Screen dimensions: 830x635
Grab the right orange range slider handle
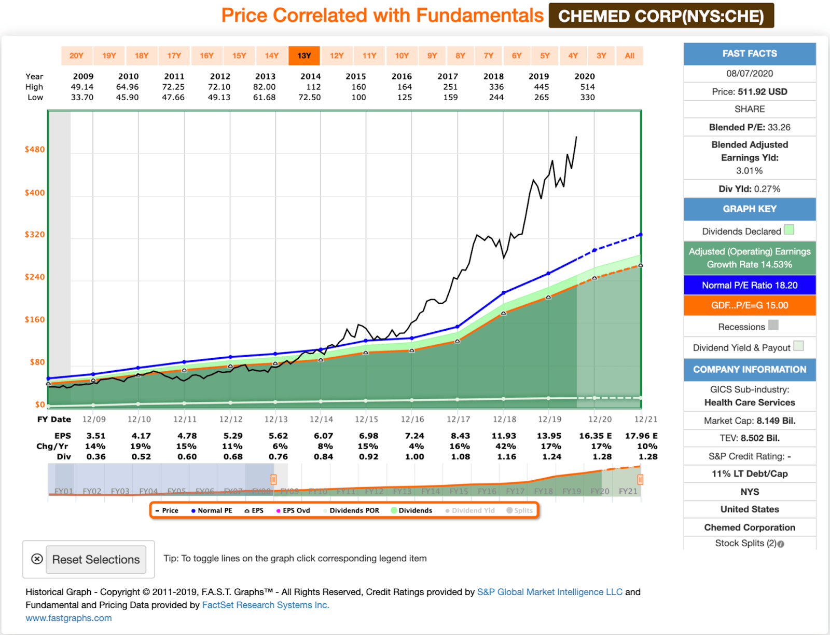point(640,480)
